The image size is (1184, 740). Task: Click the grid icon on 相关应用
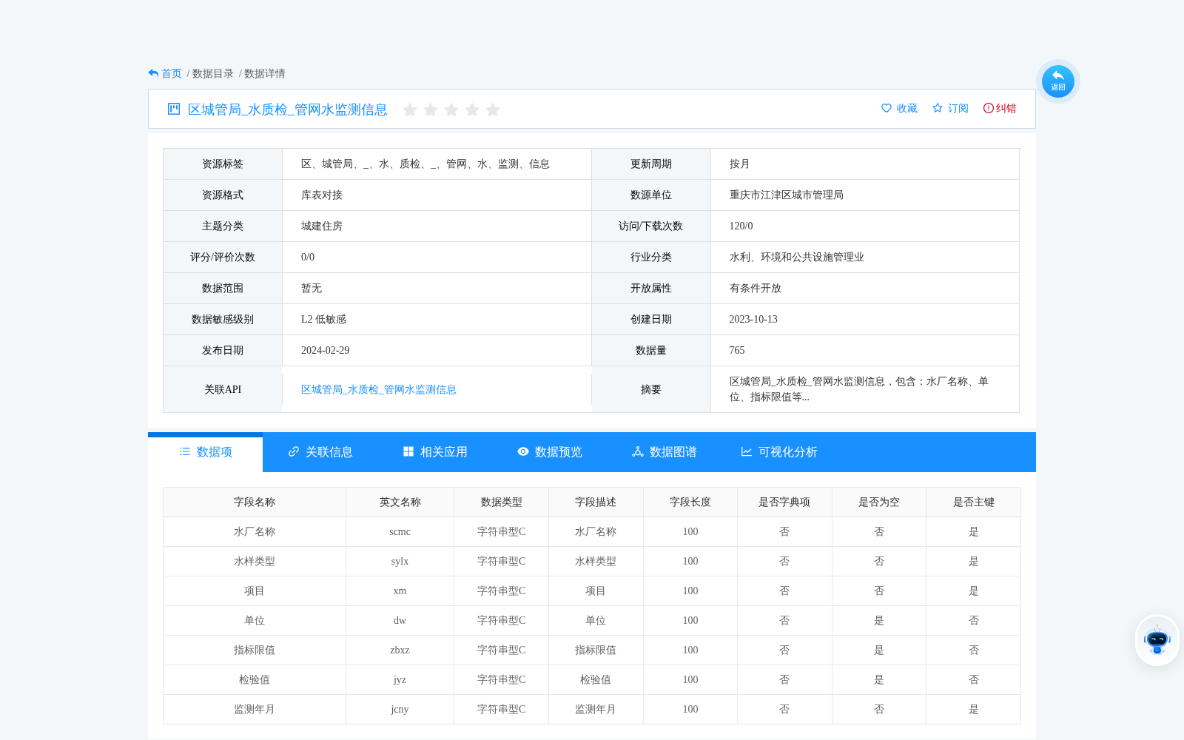click(408, 451)
